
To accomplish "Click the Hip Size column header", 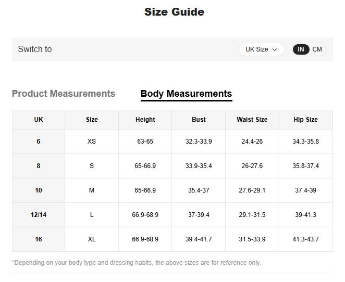I will click(305, 120).
